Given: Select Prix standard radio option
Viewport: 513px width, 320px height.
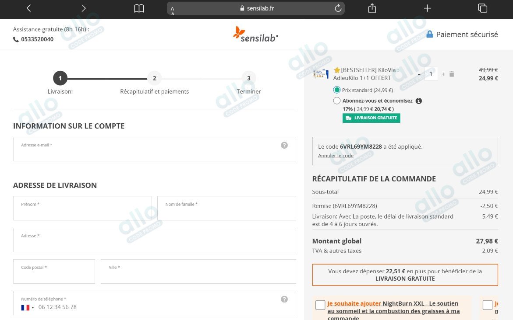Looking at the screenshot, I should pos(336,90).
